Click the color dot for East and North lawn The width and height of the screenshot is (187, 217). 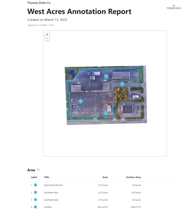35,185
